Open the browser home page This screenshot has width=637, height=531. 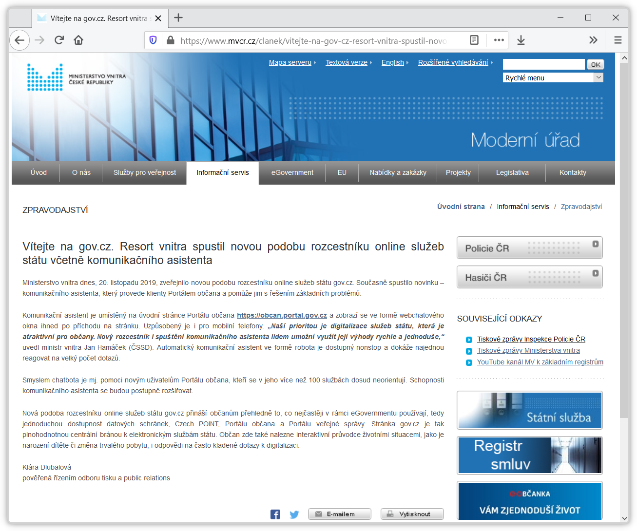click(x=78, y=40)
